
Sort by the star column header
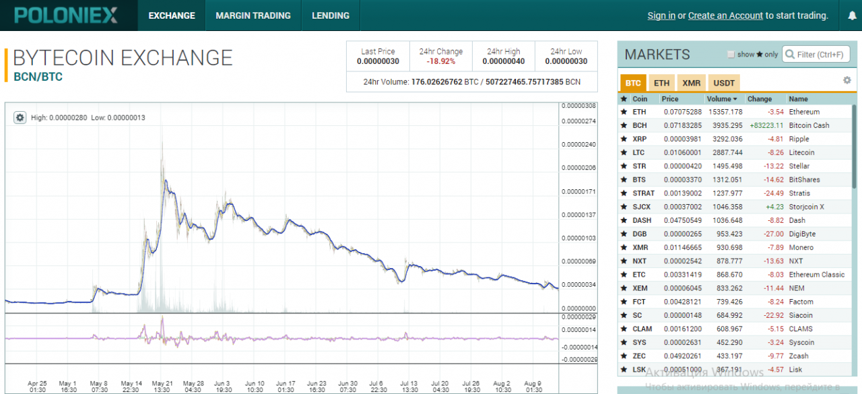tap(624, 99)
